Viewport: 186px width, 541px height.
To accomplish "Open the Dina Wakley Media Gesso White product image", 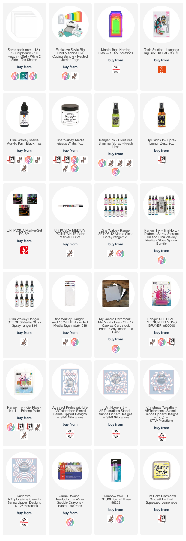I will (x=70, y=115).
